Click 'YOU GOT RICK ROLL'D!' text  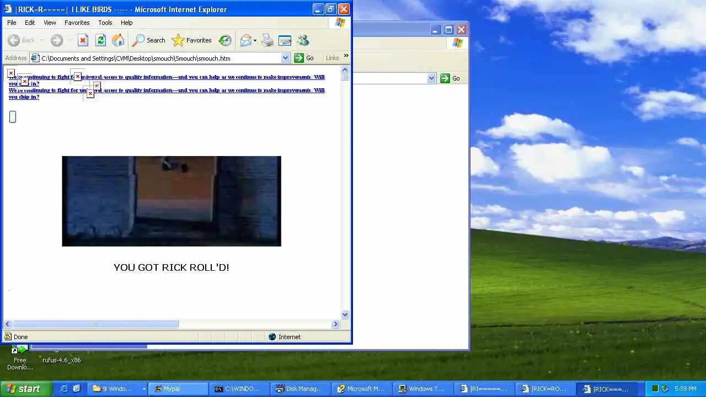point(172,267)
